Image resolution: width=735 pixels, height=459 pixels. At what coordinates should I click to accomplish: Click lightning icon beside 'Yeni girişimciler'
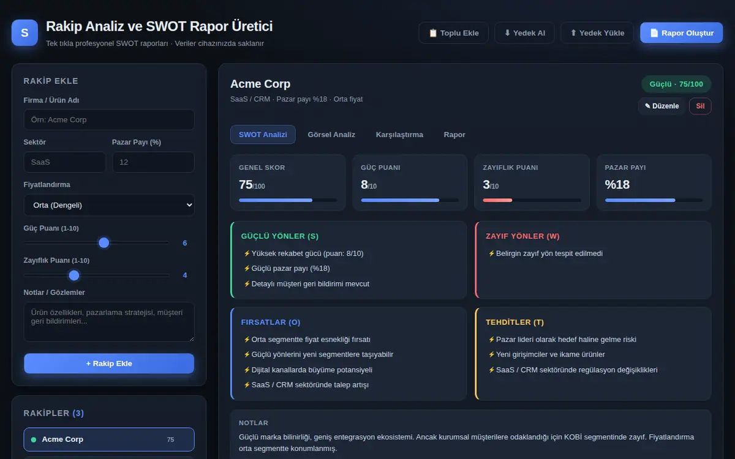click(491, 354)
